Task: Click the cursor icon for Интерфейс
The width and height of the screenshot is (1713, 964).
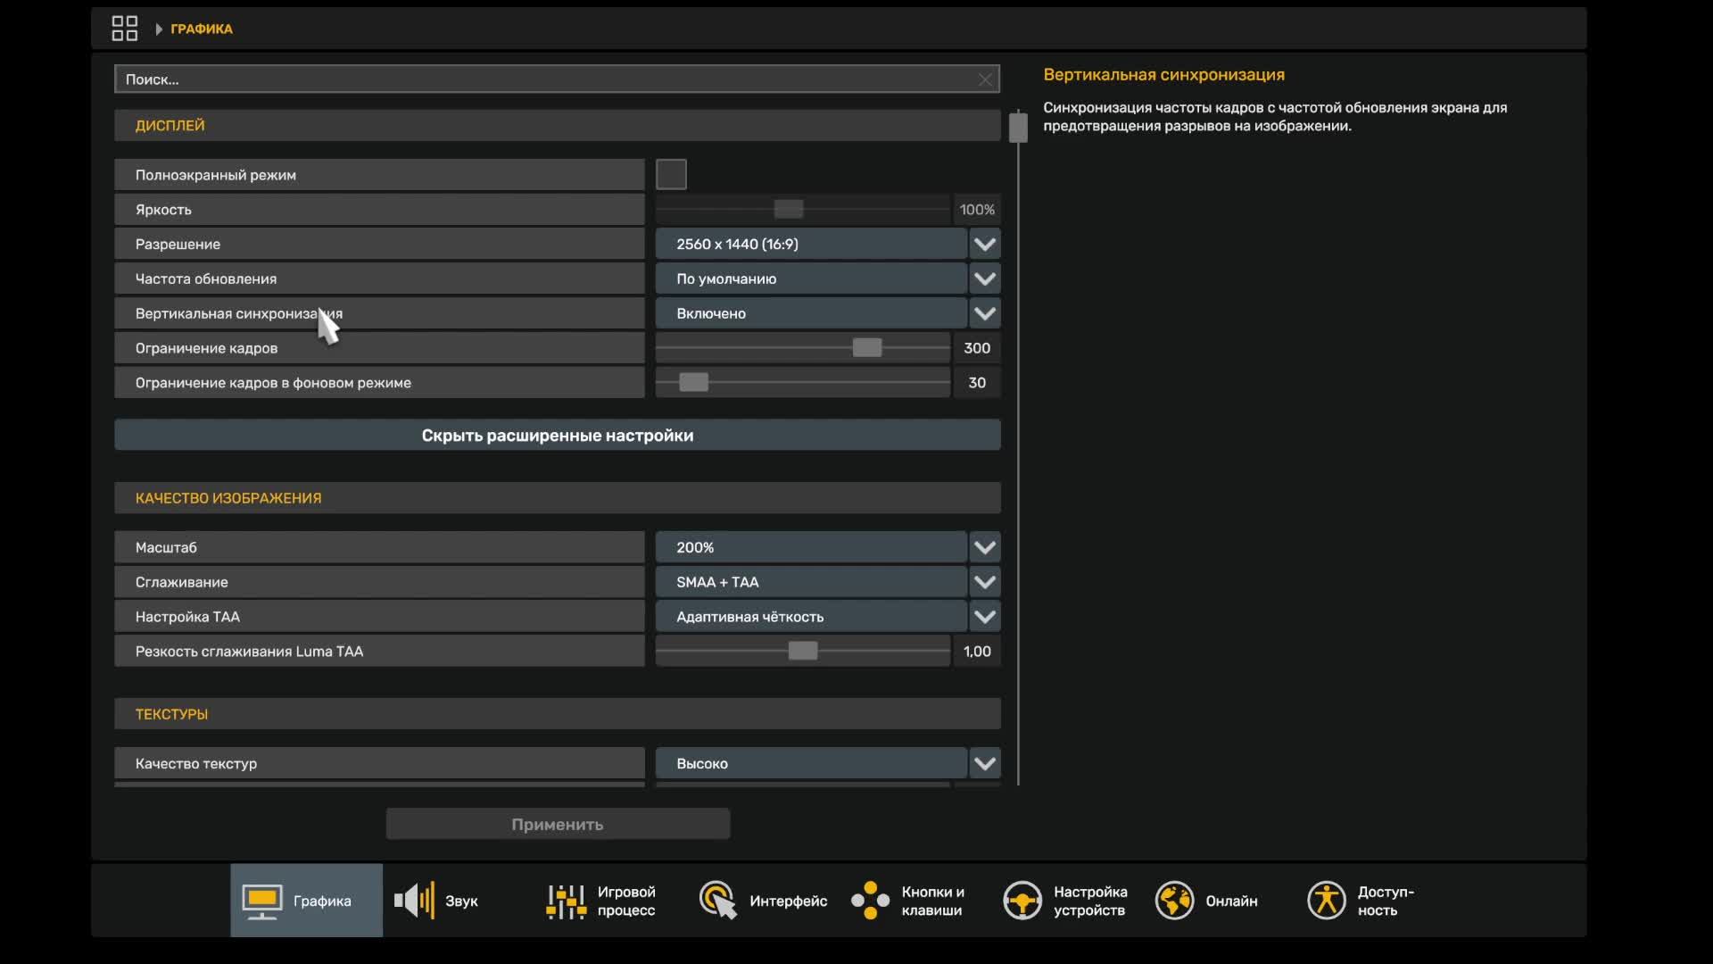Action: pos(718,901)
